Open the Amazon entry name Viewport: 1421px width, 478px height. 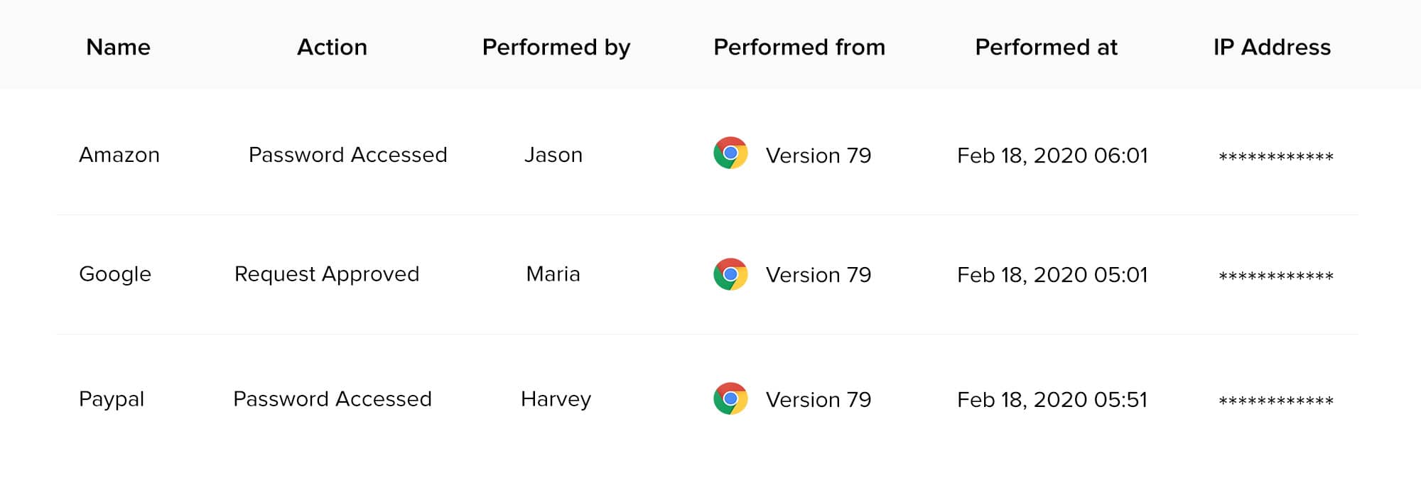(x=119, y=155)
